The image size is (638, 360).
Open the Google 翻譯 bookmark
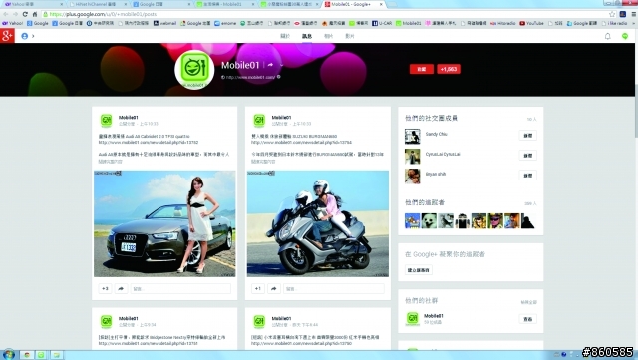(x=582, y=23)
